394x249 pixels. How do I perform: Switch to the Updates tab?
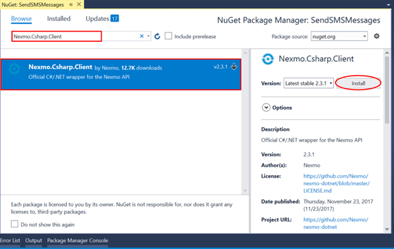(x=102, y=19)
